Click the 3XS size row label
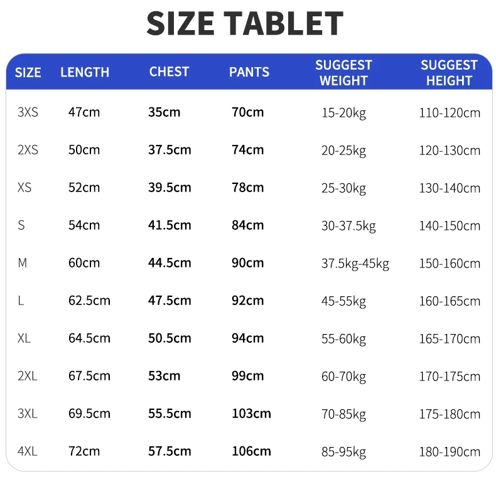This screenshot has width=496, height=479. coord(28,112)
